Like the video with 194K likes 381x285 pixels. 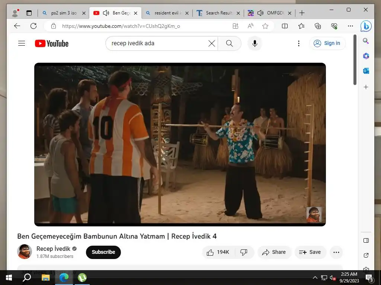click(218, 252)
